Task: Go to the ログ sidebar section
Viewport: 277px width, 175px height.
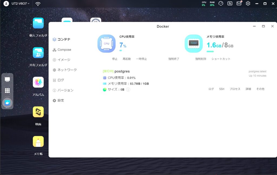Action: pos(58,80)
